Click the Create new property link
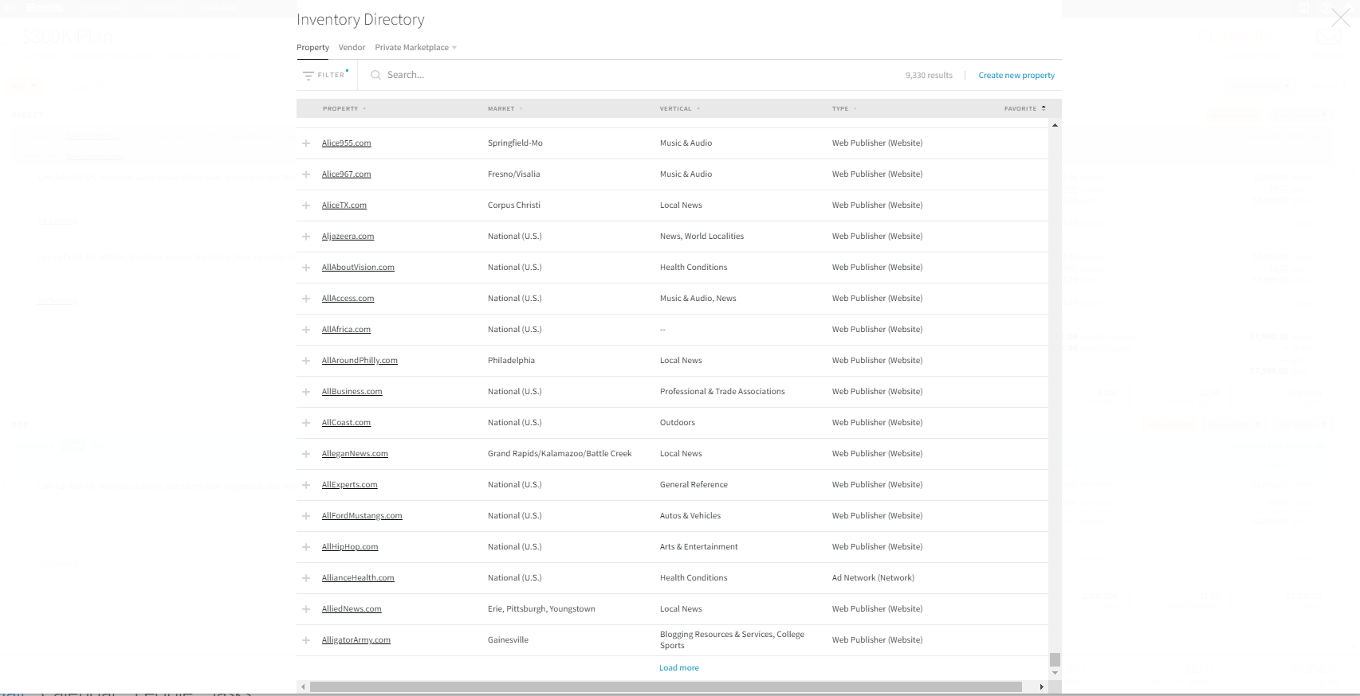Viewport: 1360px width, 696px height. coord(1016,76)
